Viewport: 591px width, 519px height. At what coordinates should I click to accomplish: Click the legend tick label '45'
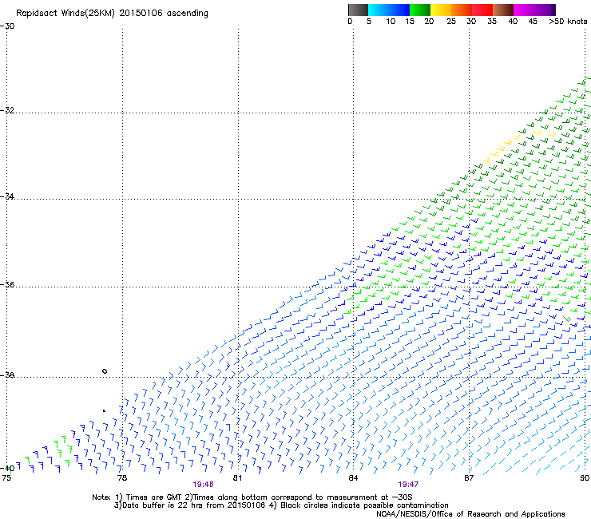point(533,22)
